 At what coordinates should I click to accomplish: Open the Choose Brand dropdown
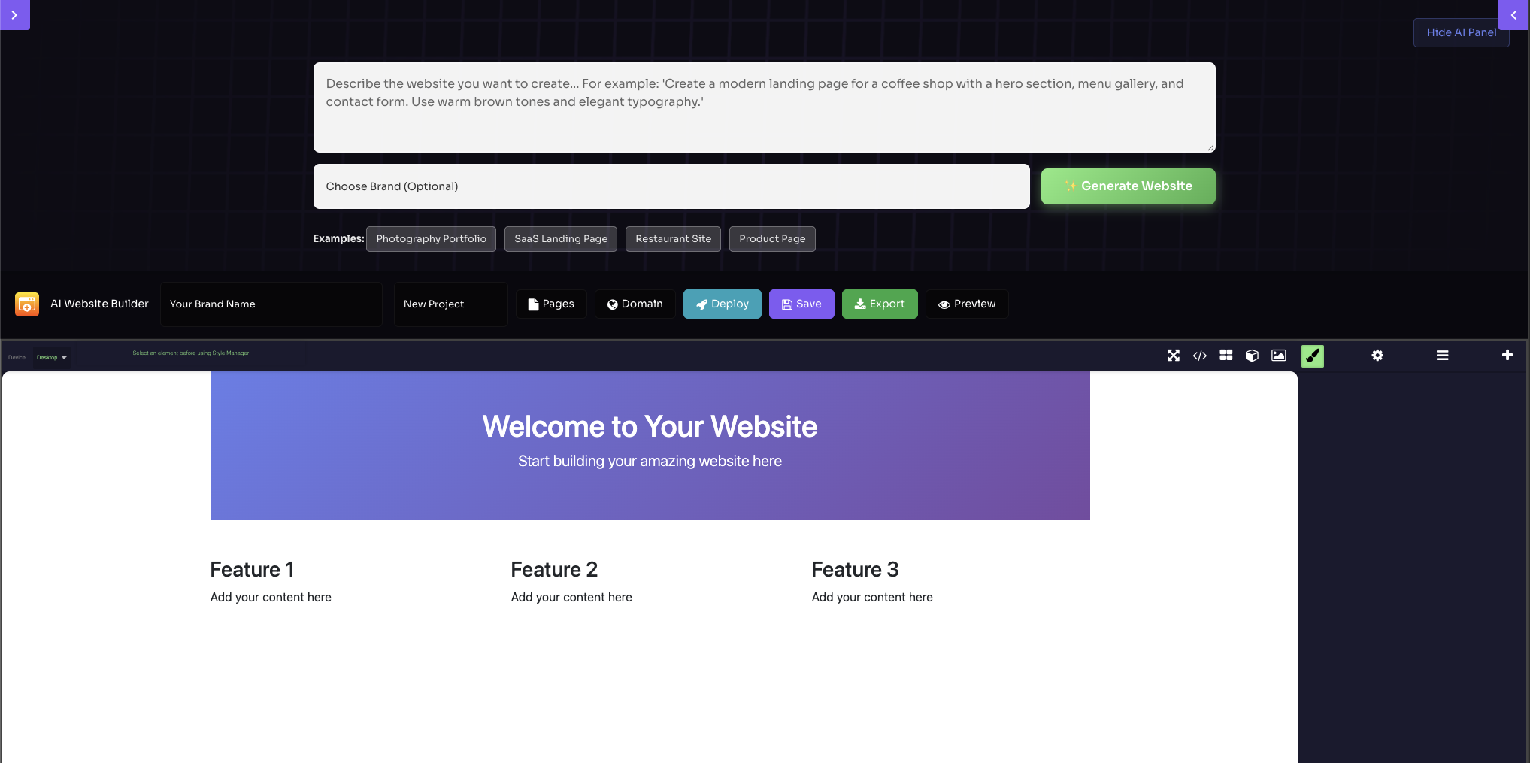(x=671, y=186)
